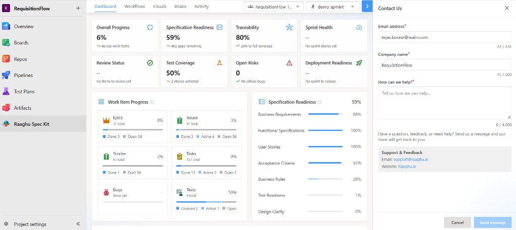This screenshot has height=230, width=516.
Task: Click the Design Clarity row label
Action: tap(271, 211)
